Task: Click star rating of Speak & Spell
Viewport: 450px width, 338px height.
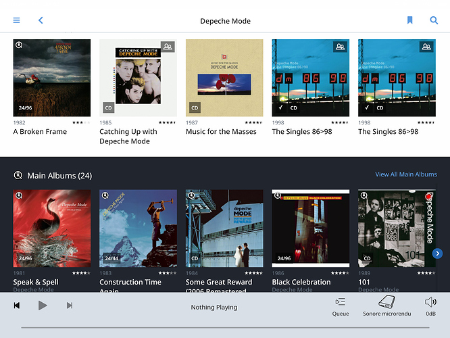Action: pos(81,273)
